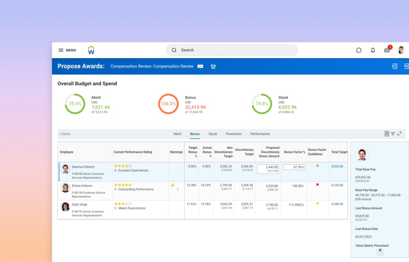
Task: Open the Promotion tab
Action: coord(234,134)
